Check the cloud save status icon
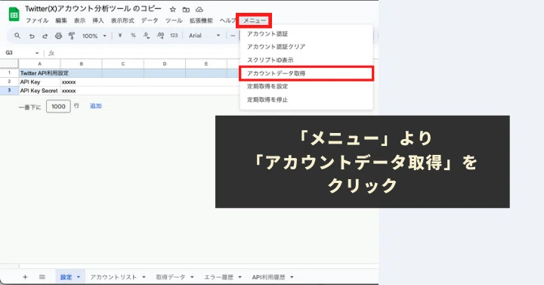 tap(199, 9)
